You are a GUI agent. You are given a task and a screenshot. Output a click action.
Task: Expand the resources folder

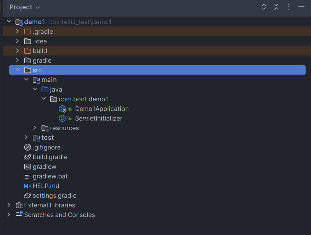(35, 128)
